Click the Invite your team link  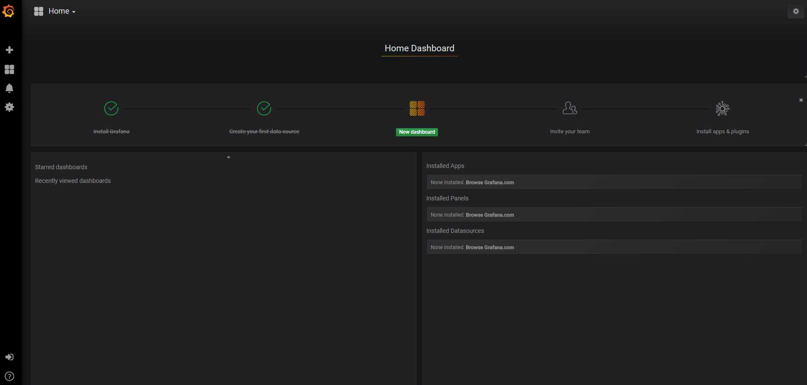point(570,132)
